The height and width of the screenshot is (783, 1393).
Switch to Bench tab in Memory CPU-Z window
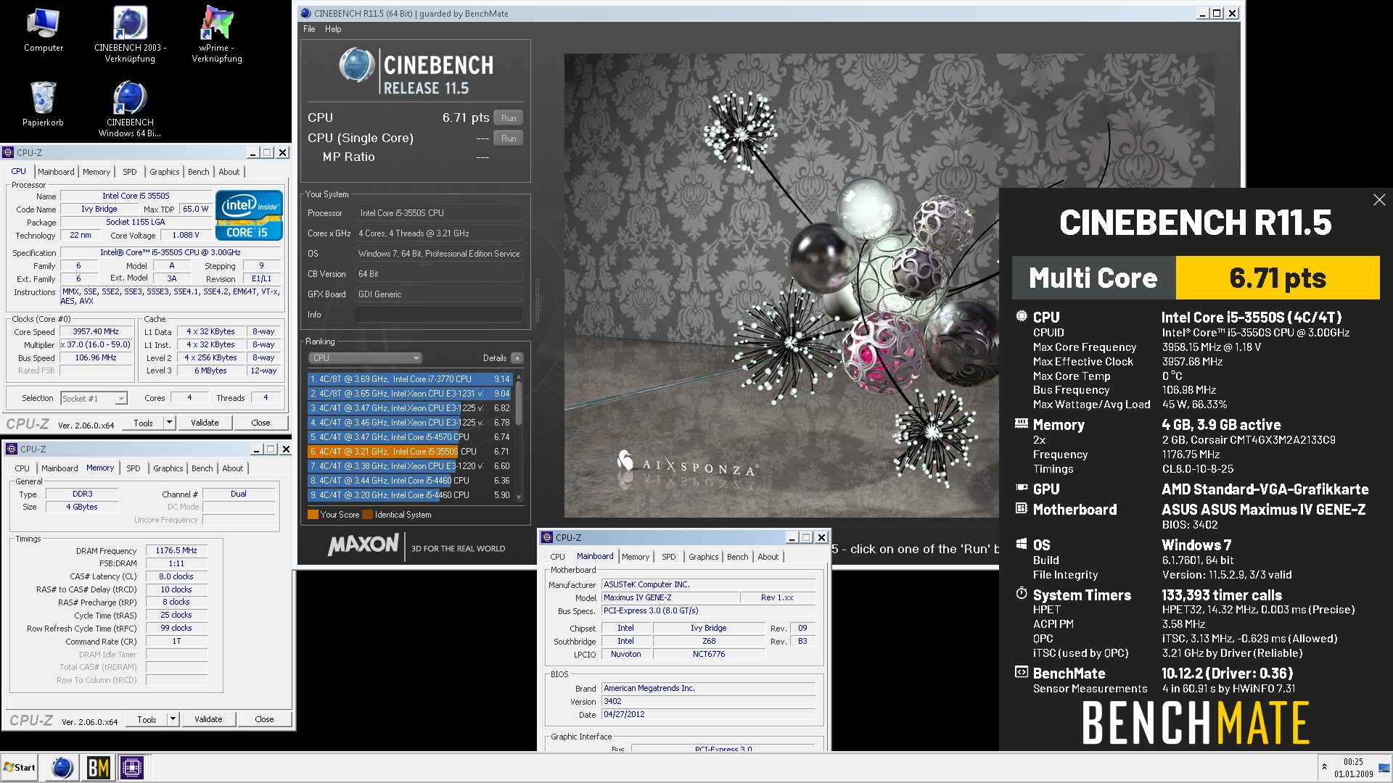click(202, 468)
